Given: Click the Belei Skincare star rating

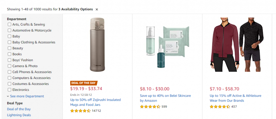Looking at the screenshot, I should click(150, 107).
